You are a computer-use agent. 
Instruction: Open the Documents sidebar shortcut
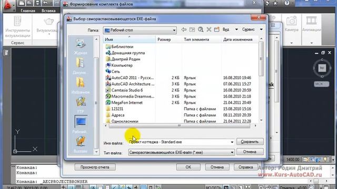81,66
